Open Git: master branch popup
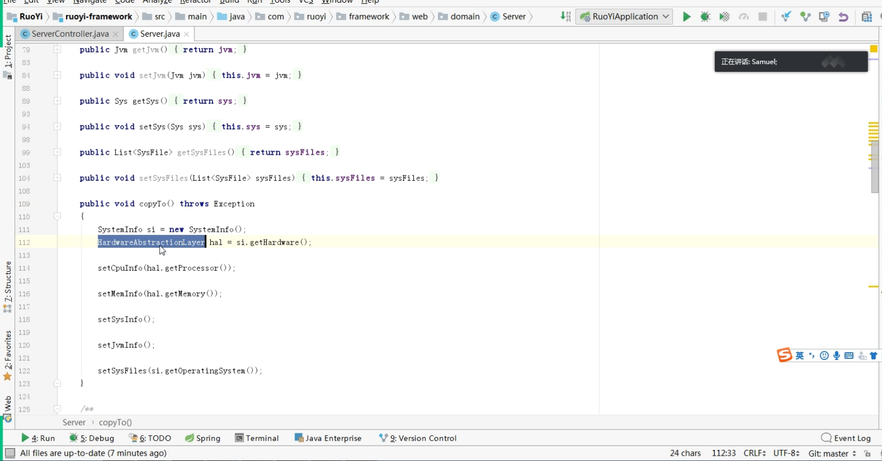Viewport: 882px width, 461px height. click(832, 454)
